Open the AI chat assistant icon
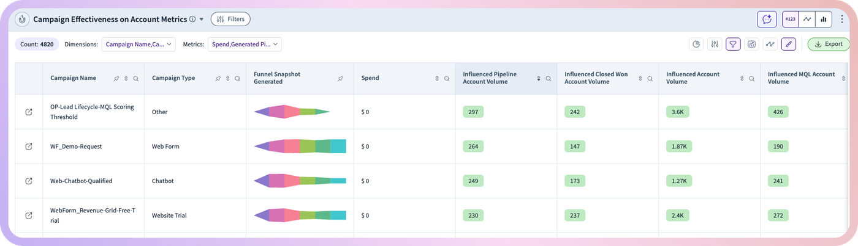Screen dimensions: 858x246 pyautogui.click(x=767, y=19)
